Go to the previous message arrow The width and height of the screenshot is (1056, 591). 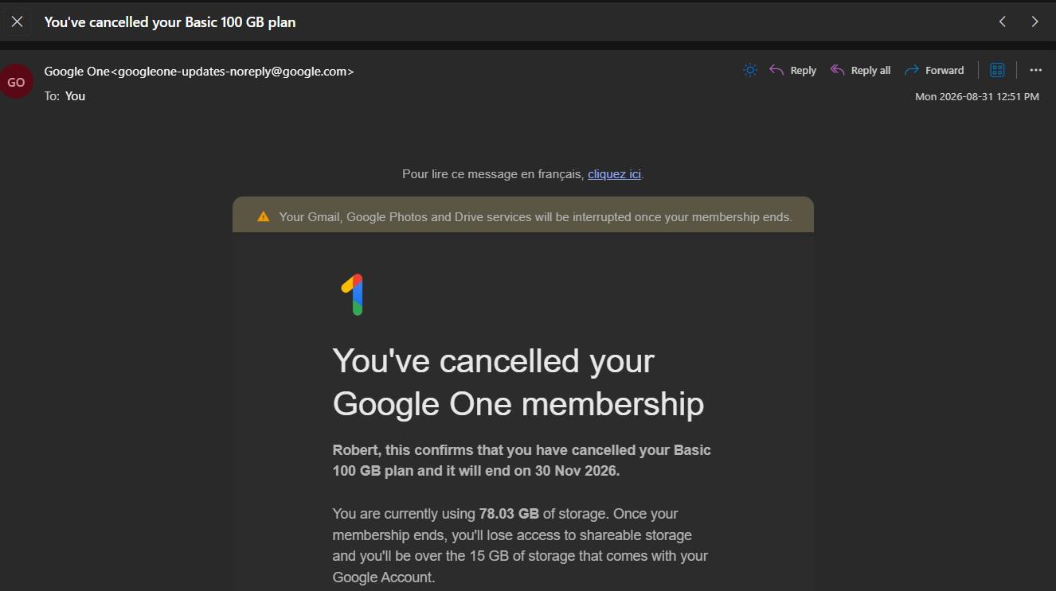1003,21
